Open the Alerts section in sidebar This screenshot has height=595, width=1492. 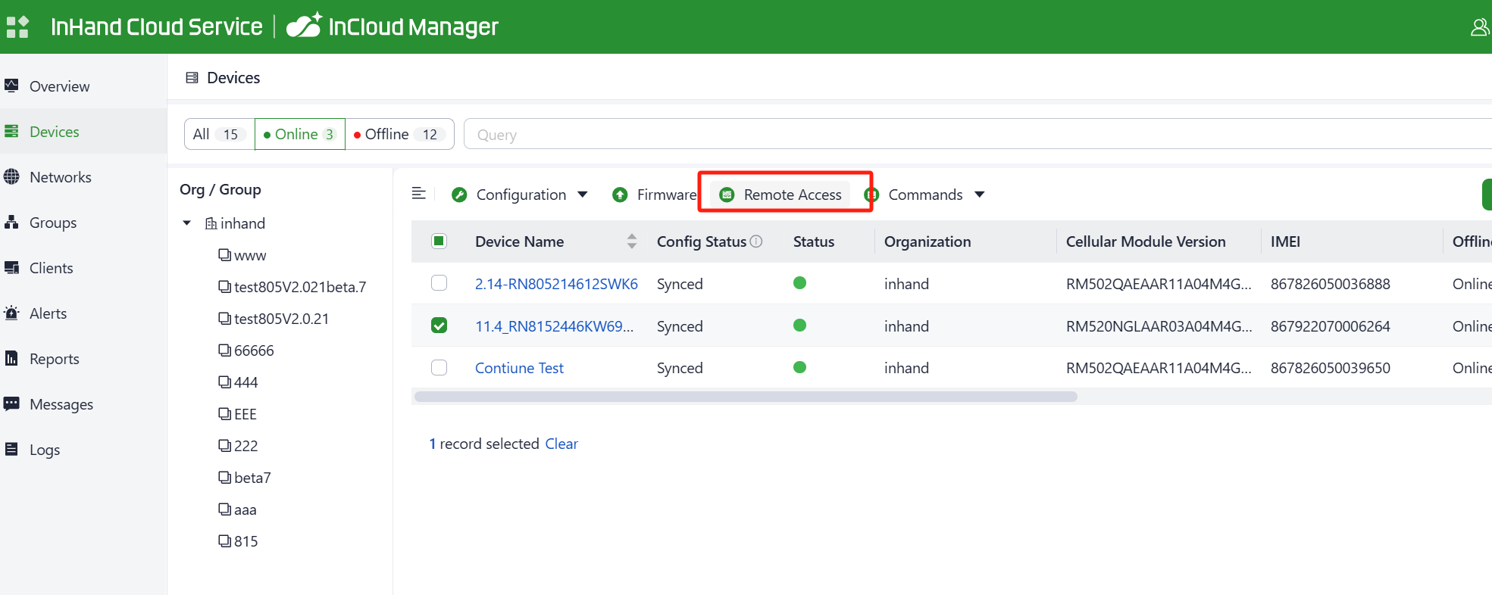tap(48, 313)
